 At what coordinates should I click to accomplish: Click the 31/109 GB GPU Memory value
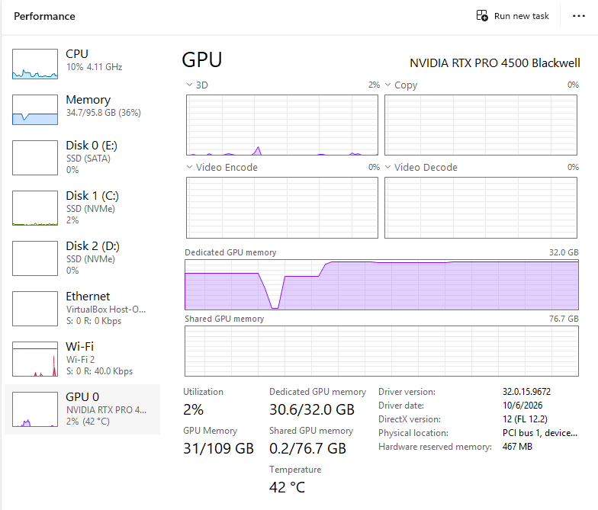pyautogui.click(x=218, y=448)
